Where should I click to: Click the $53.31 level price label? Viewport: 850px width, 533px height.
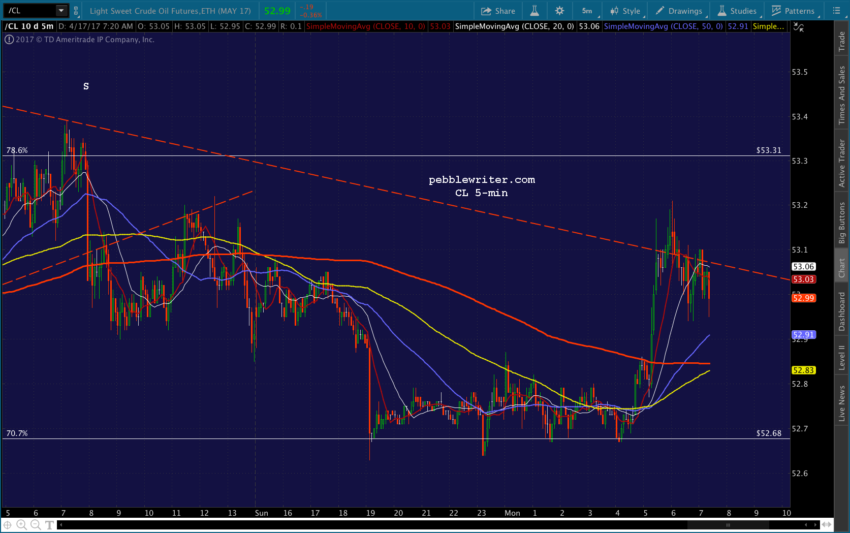pos(769,150)
